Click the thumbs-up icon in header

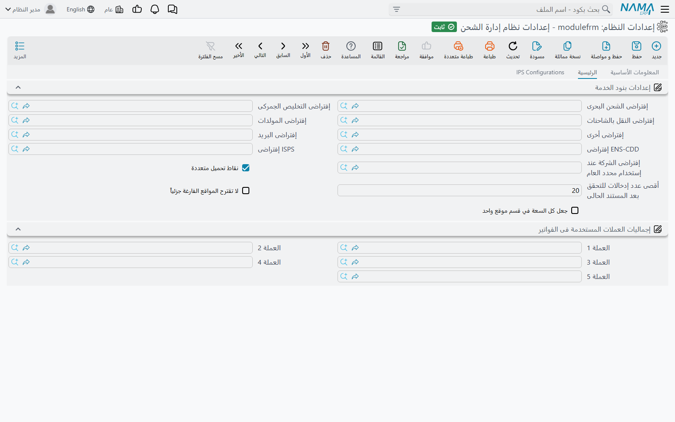click(137, 9)
